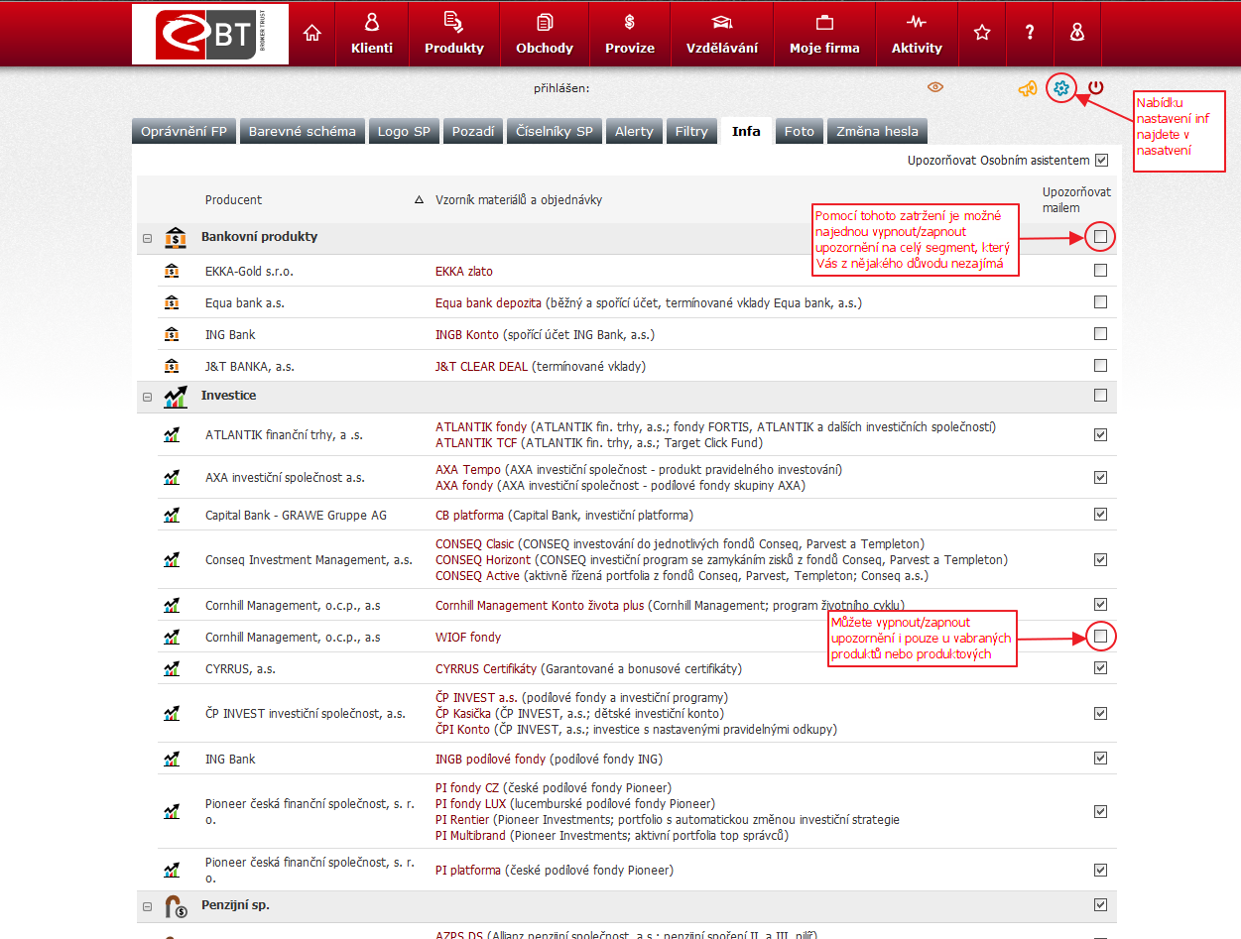Click the megaphone announcements icon
The width and height of the screenshot is (1241, 939).
(x=1028, y=88)
